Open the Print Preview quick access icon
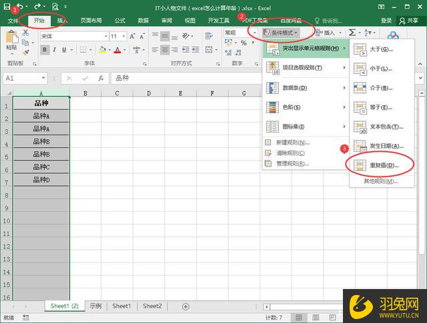Screen dimensions: 427x323 point(55,6)
